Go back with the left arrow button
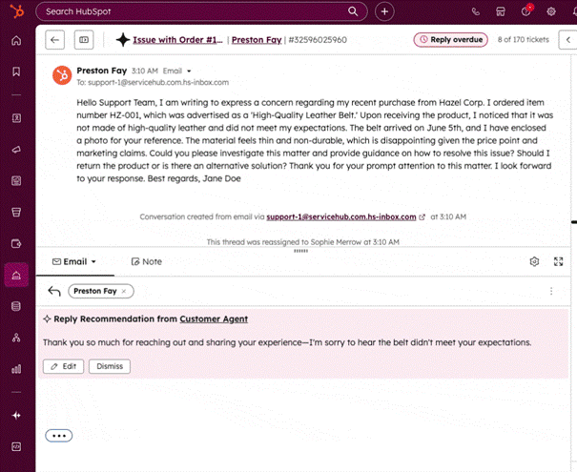Screen dimensions: 577x472 54,40
